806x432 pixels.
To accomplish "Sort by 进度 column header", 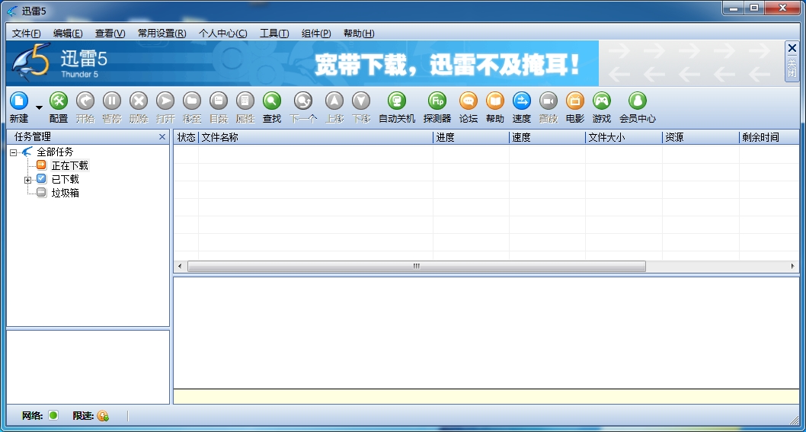I will pyautogui.click(x=472, y=137).
